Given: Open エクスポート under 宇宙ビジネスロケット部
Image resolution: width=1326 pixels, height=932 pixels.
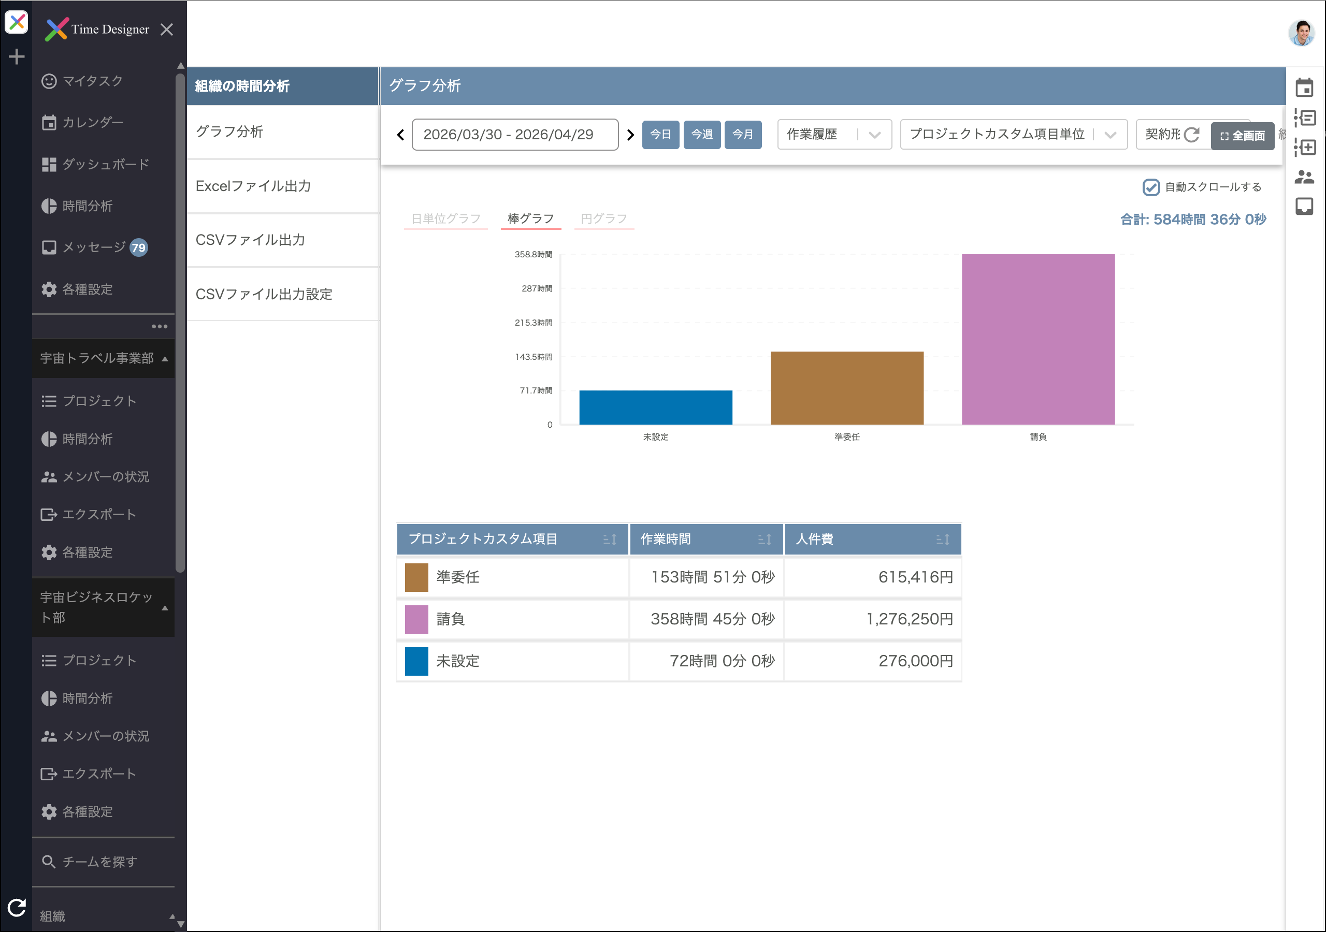Looking at the screenshot, I should [104, 774].
